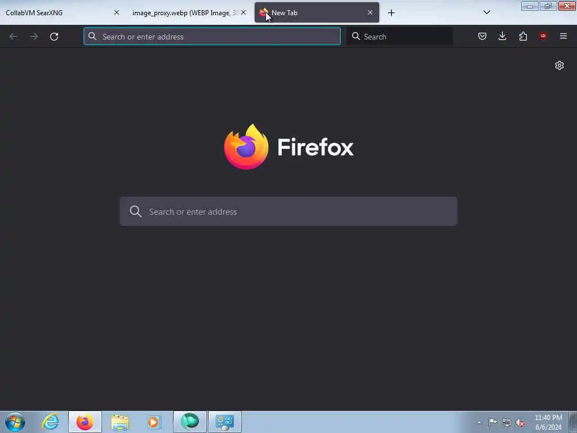Open the Extensions menu
This screenshot has height=433, width=577.
click(523, 36)
